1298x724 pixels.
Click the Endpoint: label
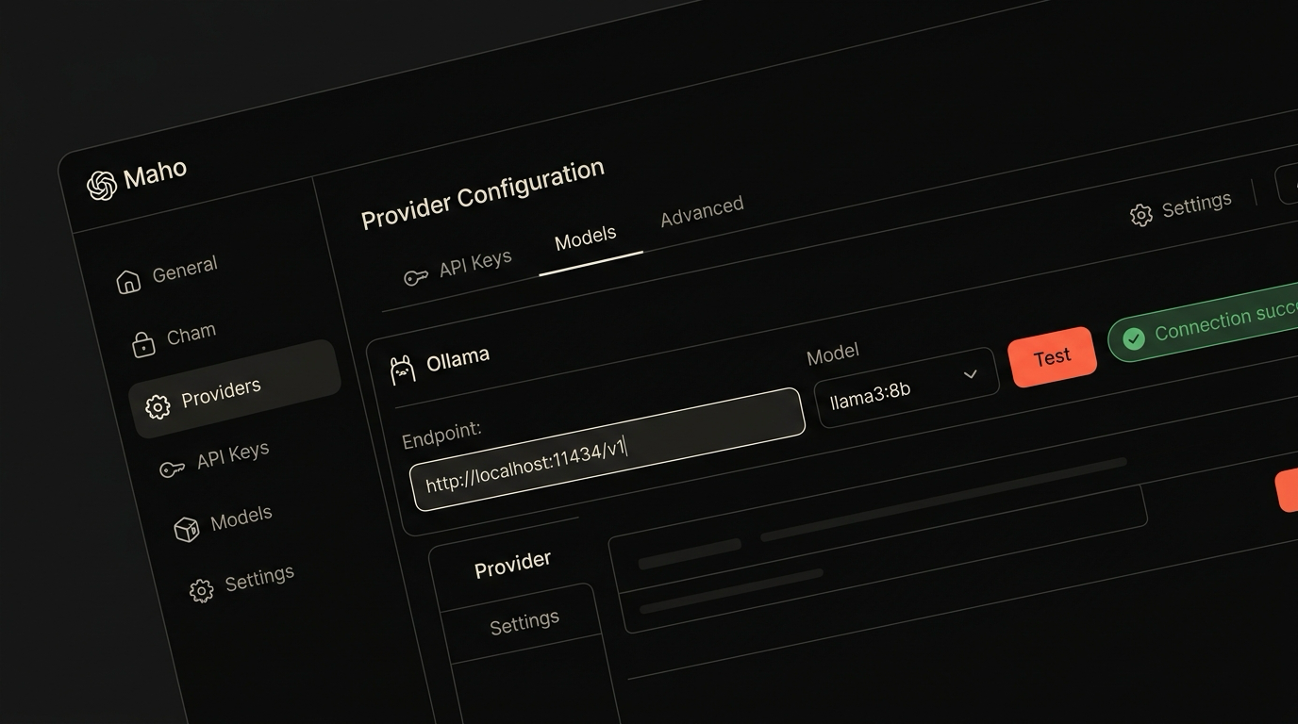pos(441,436)
